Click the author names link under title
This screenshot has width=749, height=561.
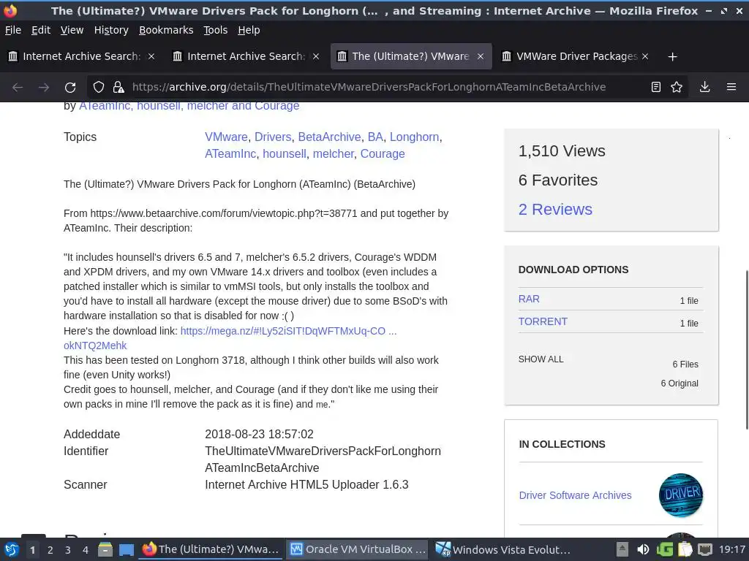click(189, 106)
